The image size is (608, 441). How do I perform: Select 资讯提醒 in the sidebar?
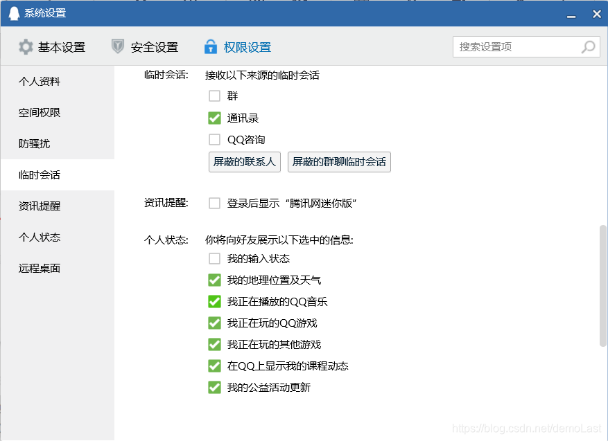(58, 206)
